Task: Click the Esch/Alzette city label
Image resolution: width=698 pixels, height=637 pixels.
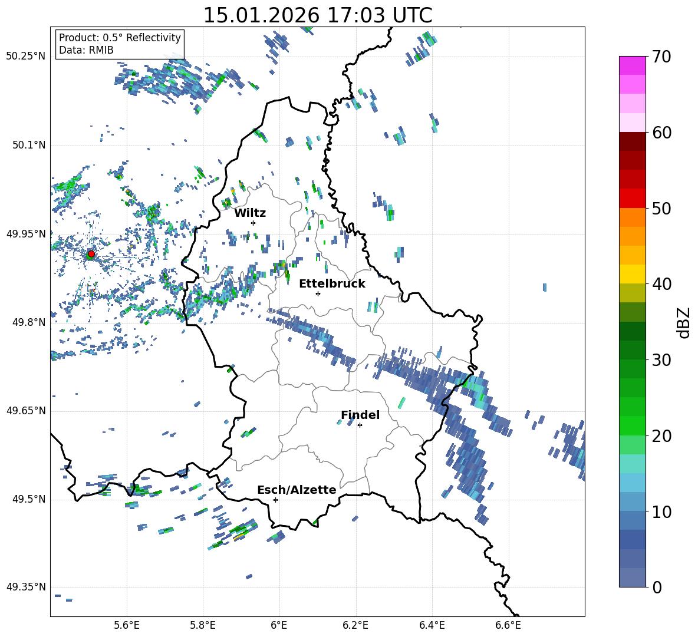Action: coord(297,490)
